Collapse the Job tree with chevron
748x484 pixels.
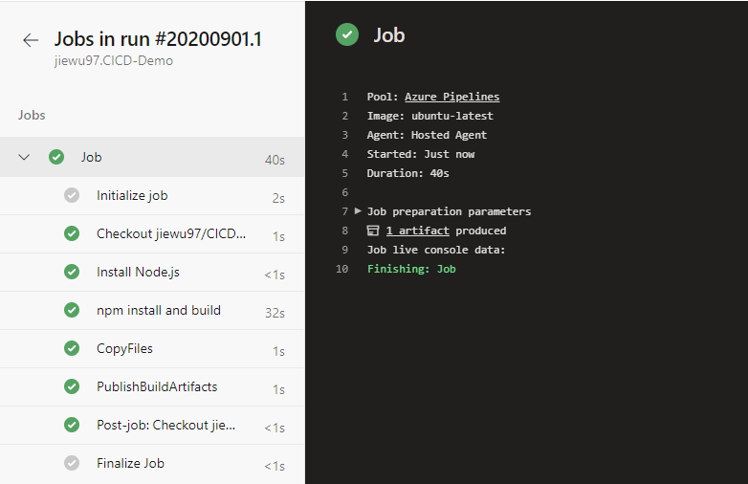coord(24,157)
